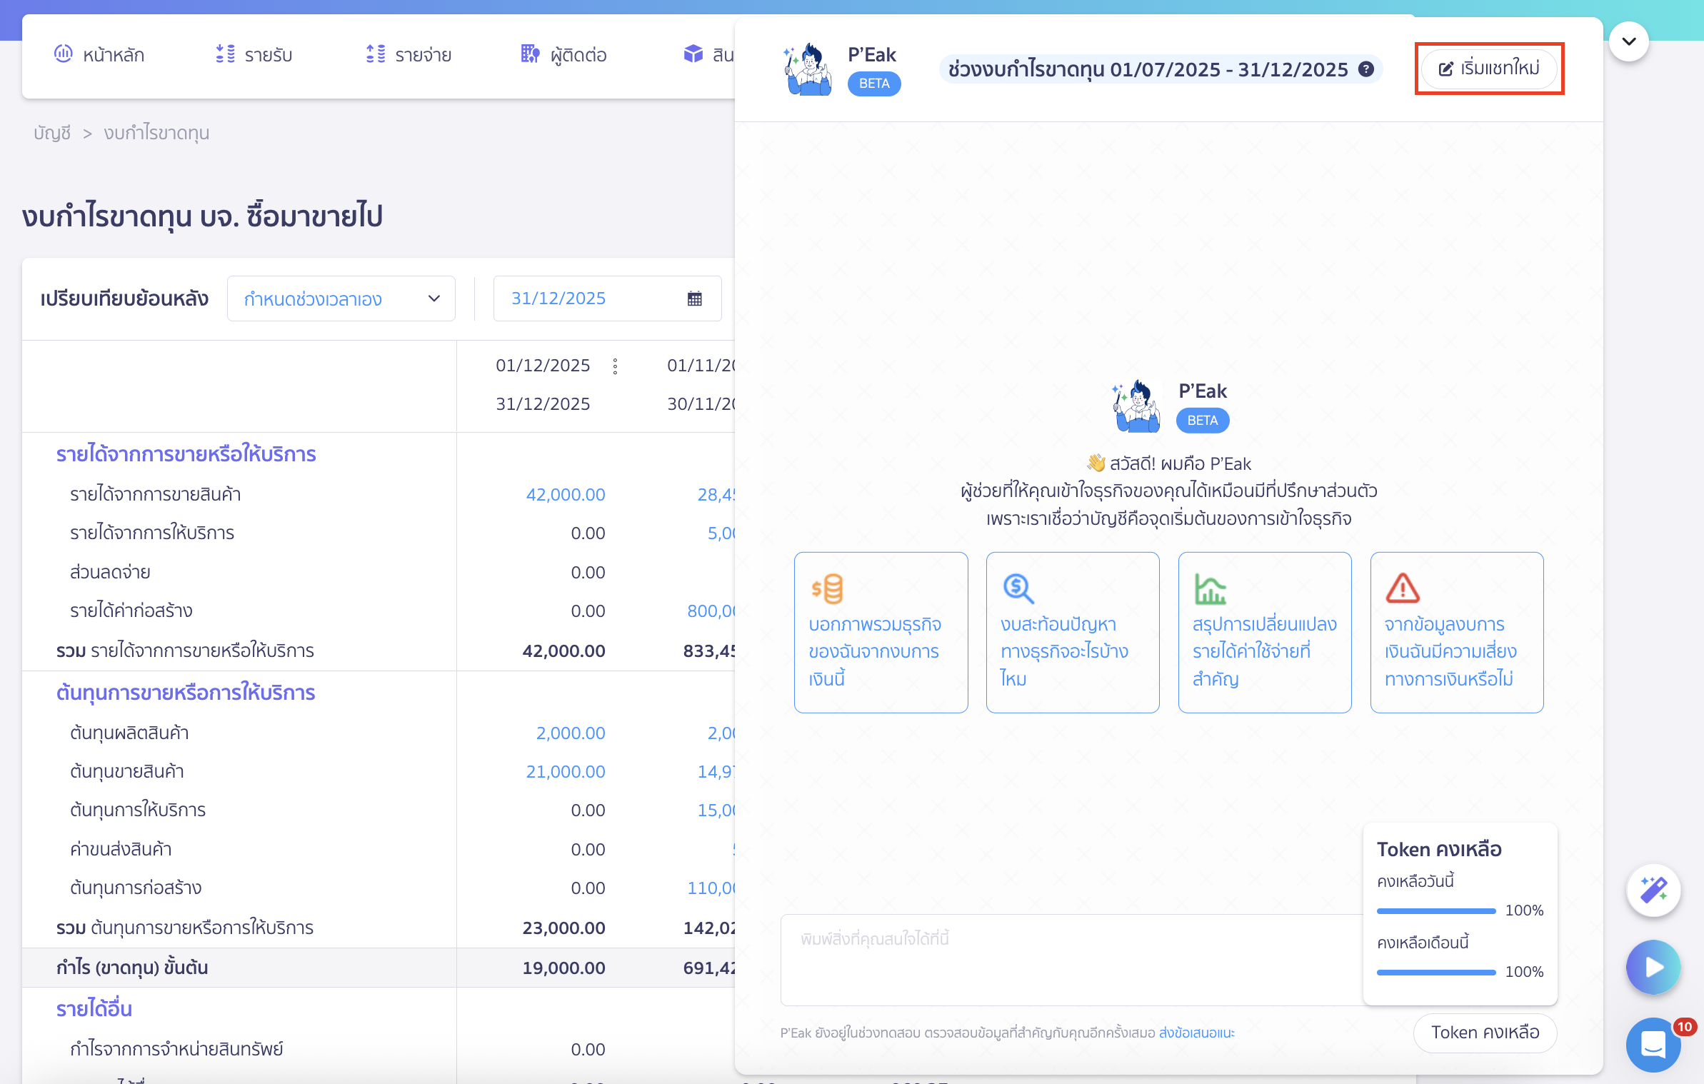Click the daily token remaining progress bar
Screen dimensions: 1704x1084
(1436, 910)
